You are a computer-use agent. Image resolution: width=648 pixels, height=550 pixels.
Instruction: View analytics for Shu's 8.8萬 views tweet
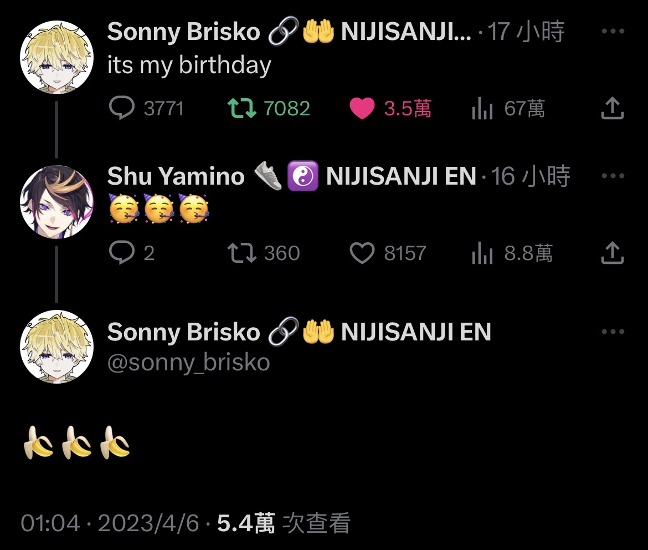512,253
